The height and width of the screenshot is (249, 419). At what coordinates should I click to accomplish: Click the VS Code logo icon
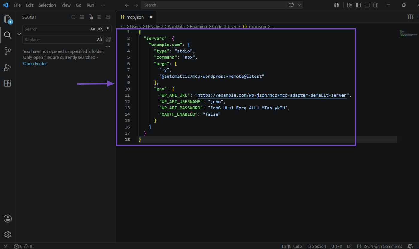click(6, 5)
